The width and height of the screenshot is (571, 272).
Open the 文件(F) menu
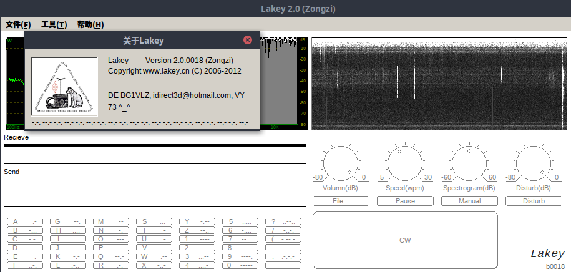(18, 25)
